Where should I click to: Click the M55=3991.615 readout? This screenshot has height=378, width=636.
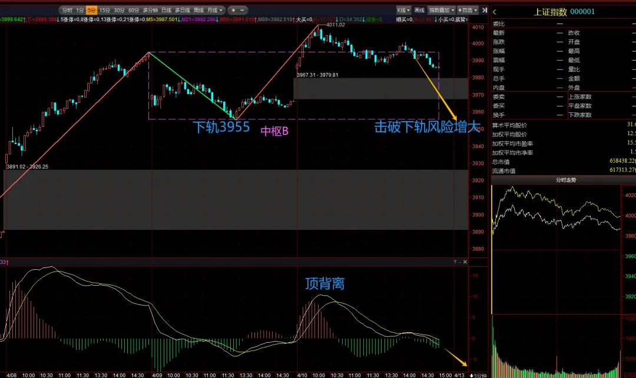pyautogui.click(x=237, y=19)
